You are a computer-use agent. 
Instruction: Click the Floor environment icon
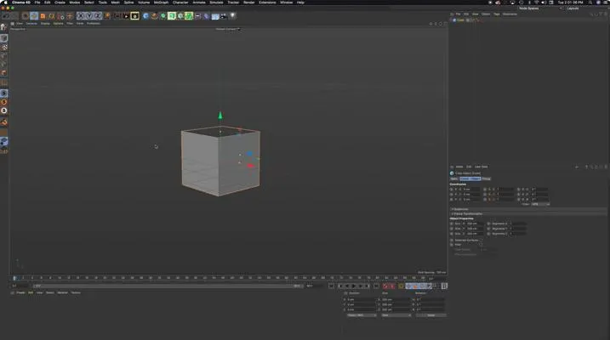pyautogui.click(x=214, y=16)
